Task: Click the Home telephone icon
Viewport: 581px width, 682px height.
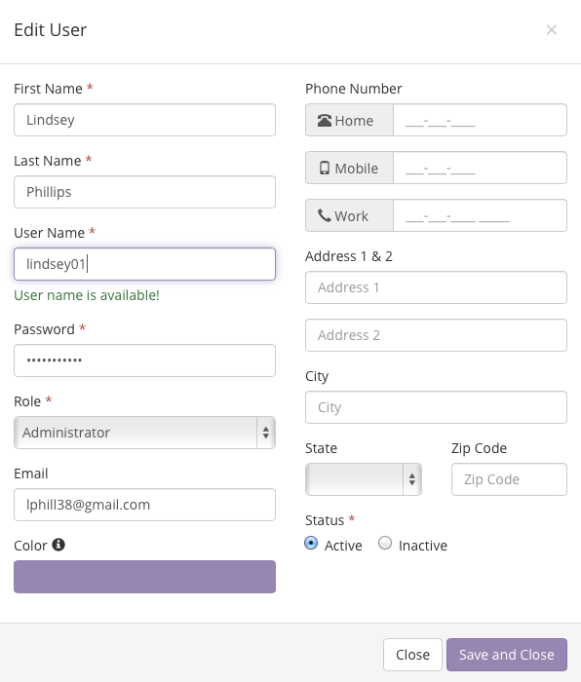Action: click(x=325, y=121)
